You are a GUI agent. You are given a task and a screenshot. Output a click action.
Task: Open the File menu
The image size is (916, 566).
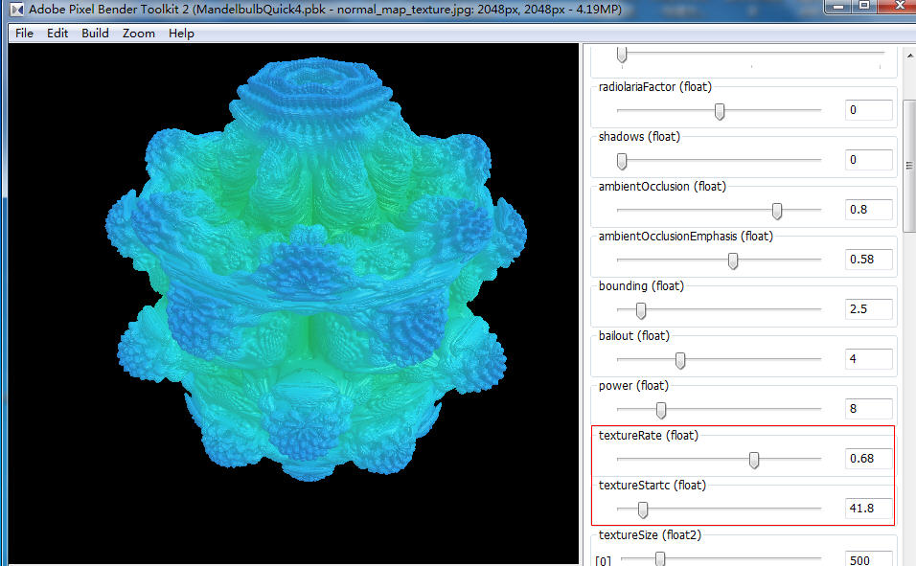coord(24,34)
